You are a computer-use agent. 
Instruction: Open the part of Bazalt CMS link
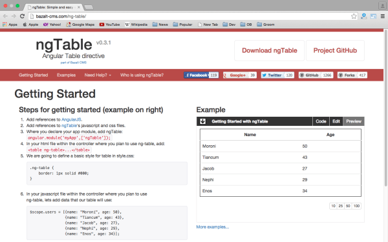tap(74, 63)
